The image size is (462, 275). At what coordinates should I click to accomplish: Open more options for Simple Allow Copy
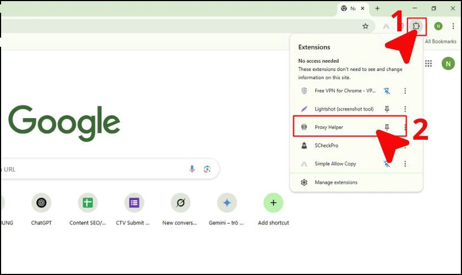(x=405, y=163)
